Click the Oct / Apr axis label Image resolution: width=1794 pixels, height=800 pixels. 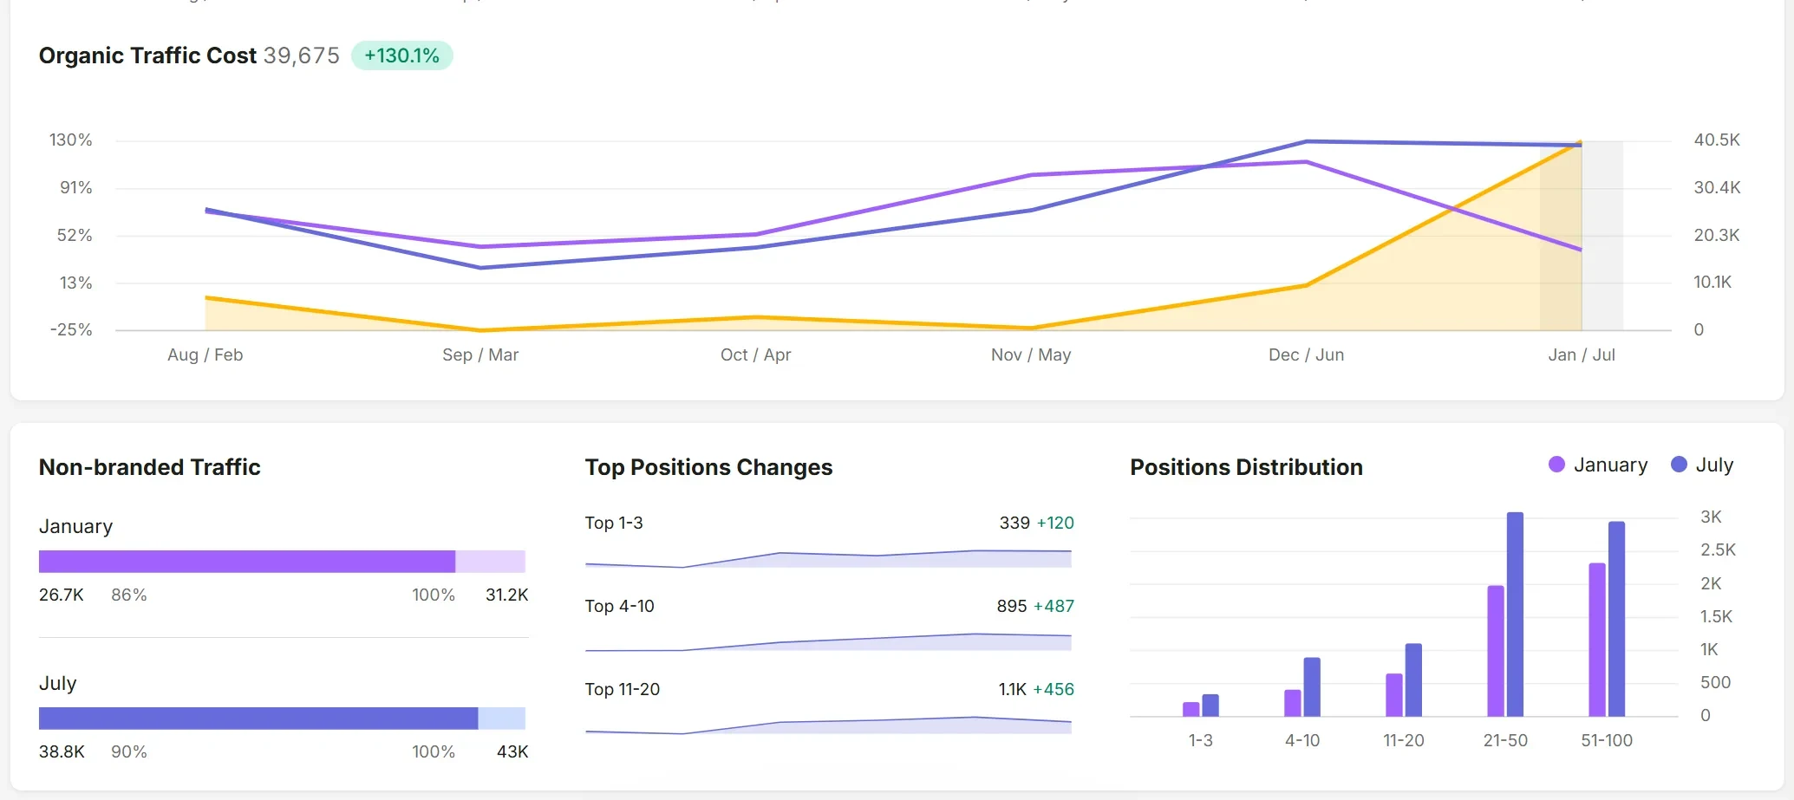[x=755, y=354]
